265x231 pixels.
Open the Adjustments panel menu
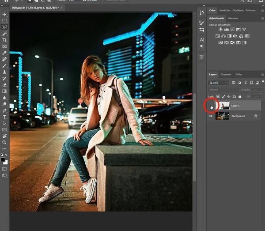pos(262,18)
